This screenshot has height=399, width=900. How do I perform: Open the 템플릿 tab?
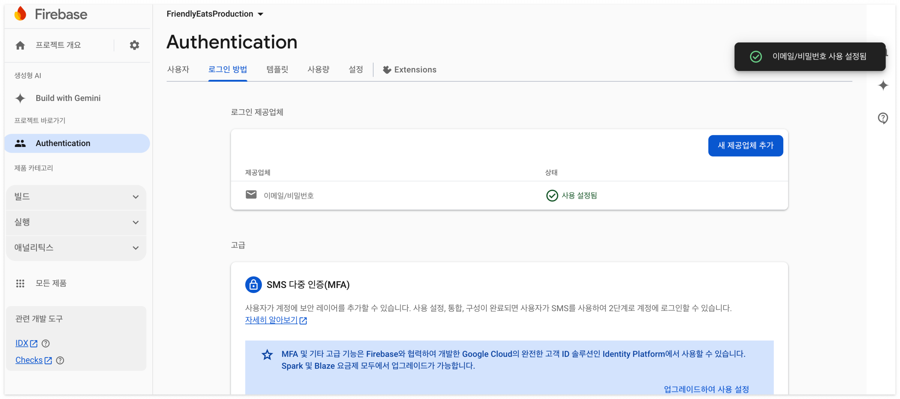pyautogui.click(x=277, y=70)
